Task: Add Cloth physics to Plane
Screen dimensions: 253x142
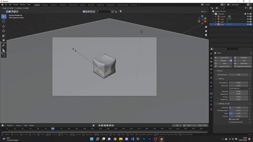Action: pyautogui.click(x=223, y=64)
